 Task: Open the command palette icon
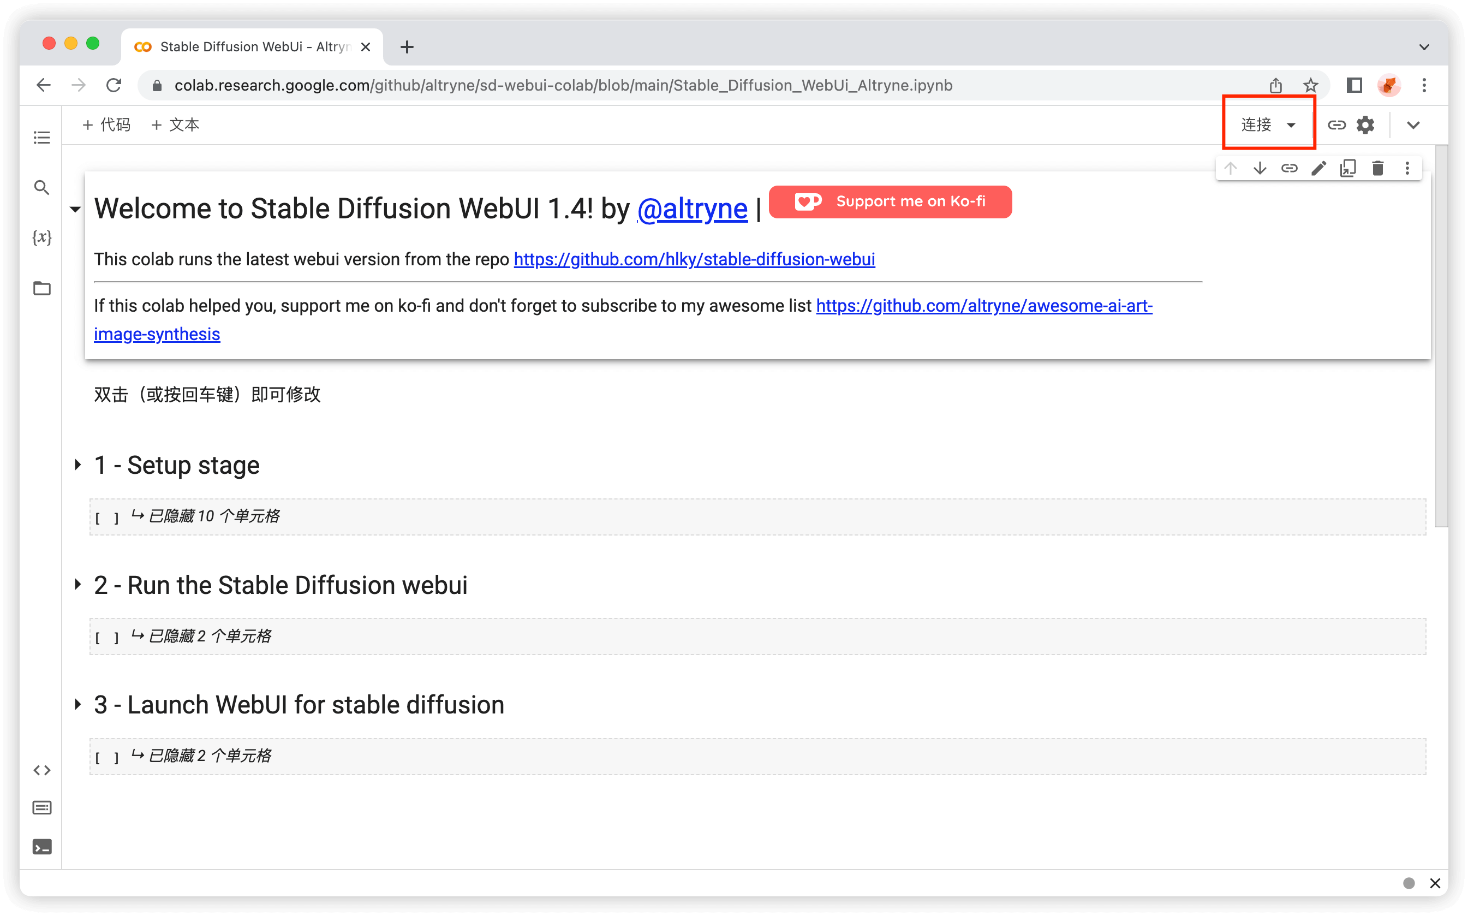(x=42, y=807)
